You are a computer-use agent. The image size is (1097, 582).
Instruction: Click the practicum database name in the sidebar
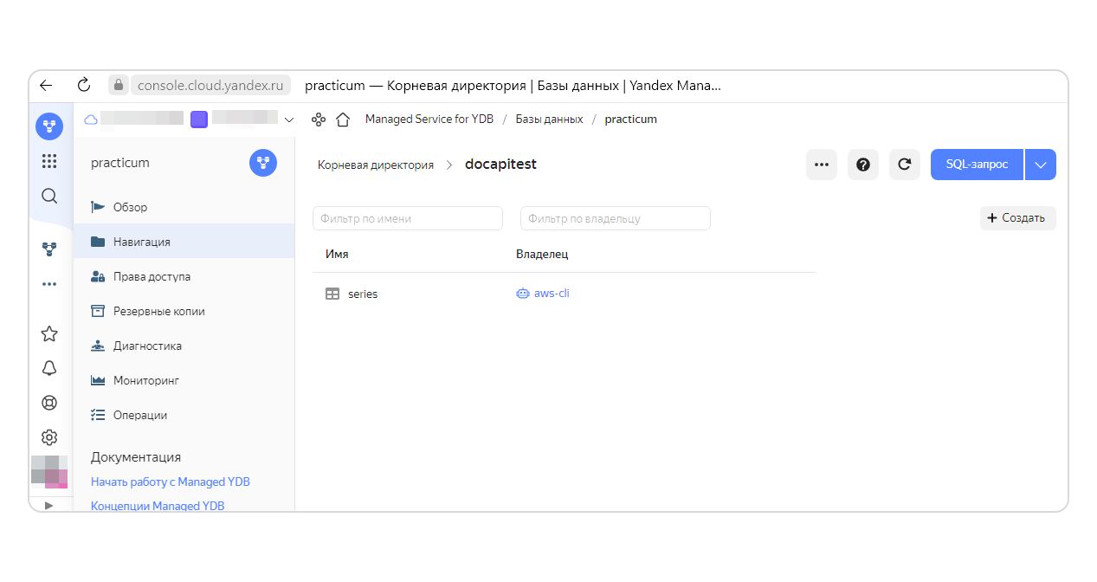(120, 163)
